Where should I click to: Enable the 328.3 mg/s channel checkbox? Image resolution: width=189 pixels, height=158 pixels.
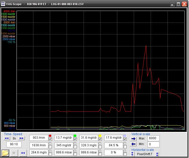(x=100, y=147)
